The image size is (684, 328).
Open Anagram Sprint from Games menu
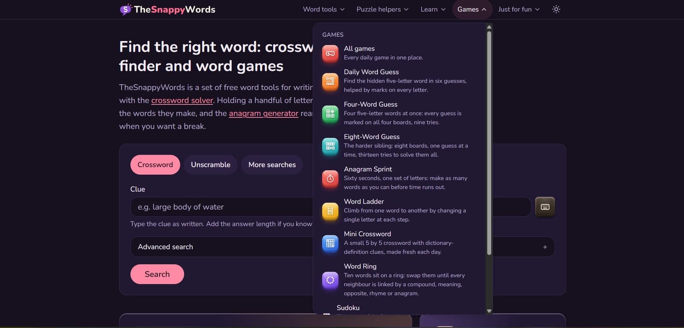coord(400,178)
